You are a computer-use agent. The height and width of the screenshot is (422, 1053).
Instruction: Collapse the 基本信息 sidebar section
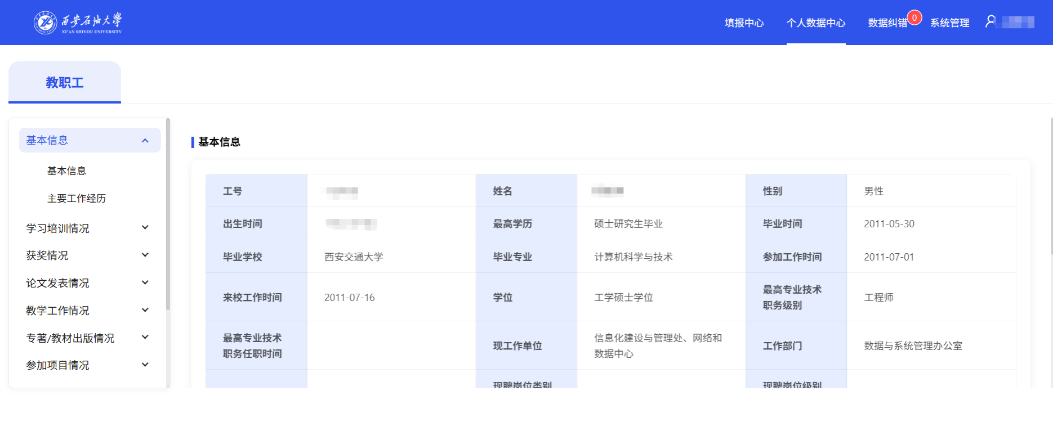pyautogui.click(x=145, y=141)
